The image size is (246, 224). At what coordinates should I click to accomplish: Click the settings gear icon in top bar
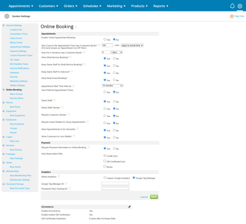pyautogui.click(x=240, y=6)
